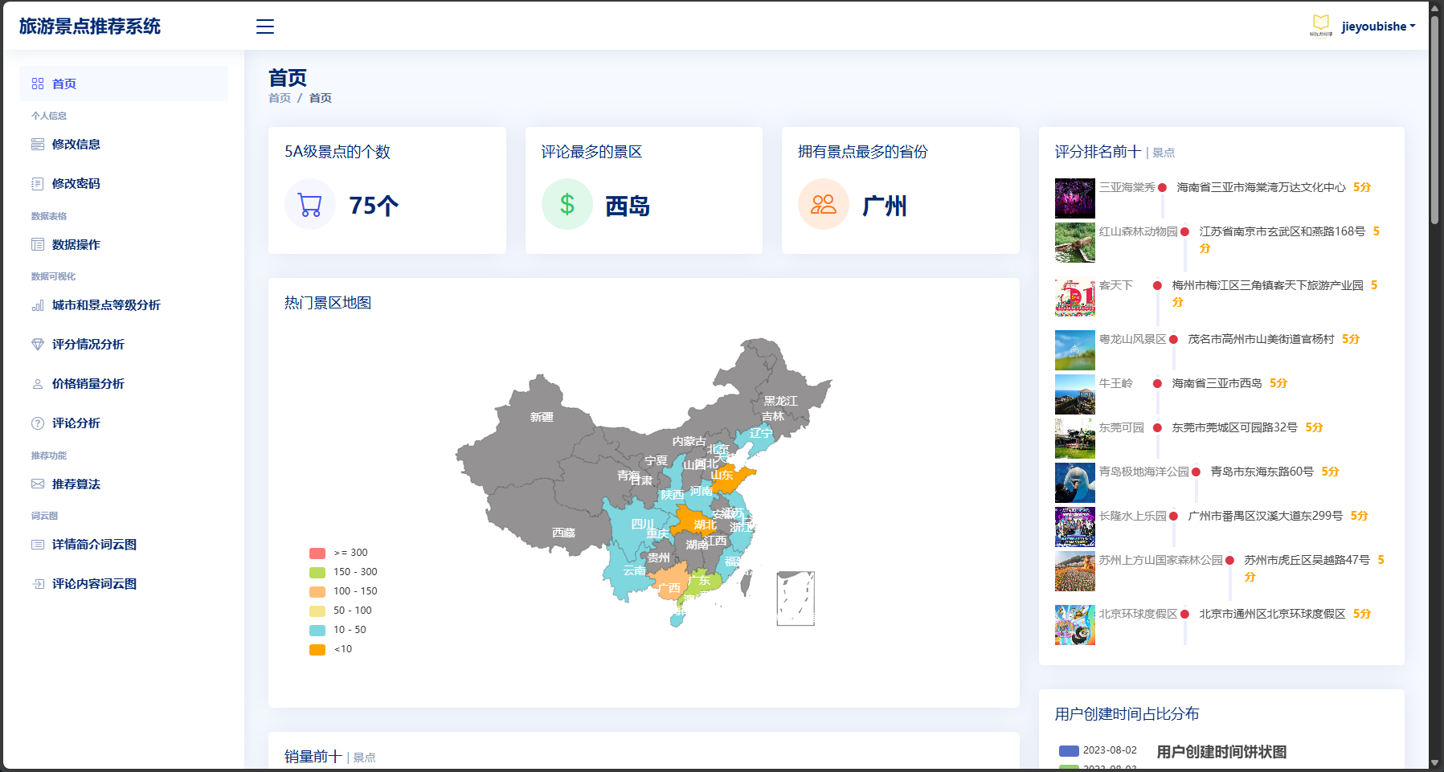1444x772 pixels.
Task: Click the 修改密码 sidebar icon
Action: pyautogui.click(x=38, y=184)
